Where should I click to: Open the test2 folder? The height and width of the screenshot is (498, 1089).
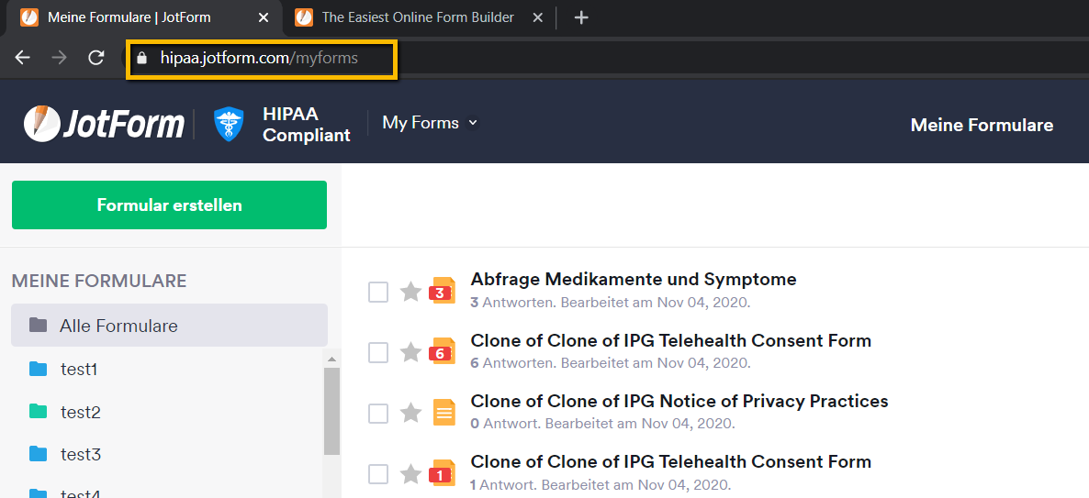[x=80, y=413]
